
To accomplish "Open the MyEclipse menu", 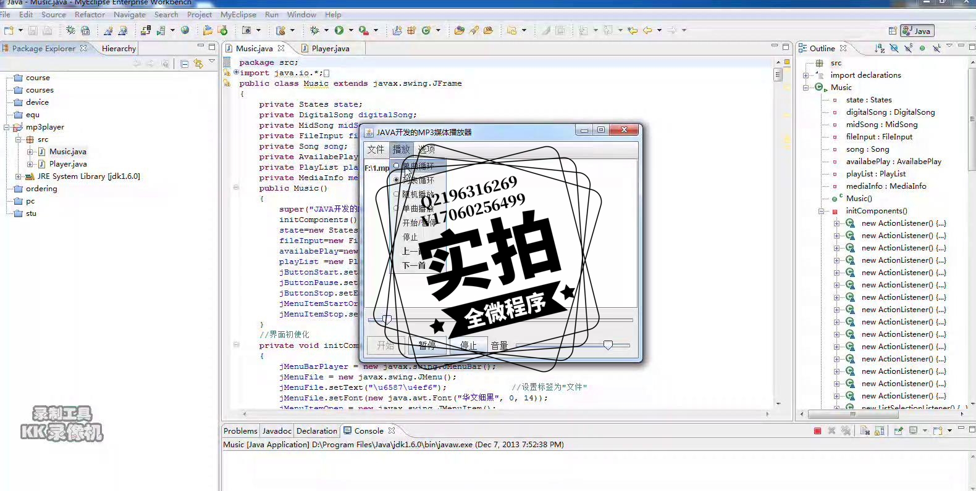I will (x=238, y=14).
